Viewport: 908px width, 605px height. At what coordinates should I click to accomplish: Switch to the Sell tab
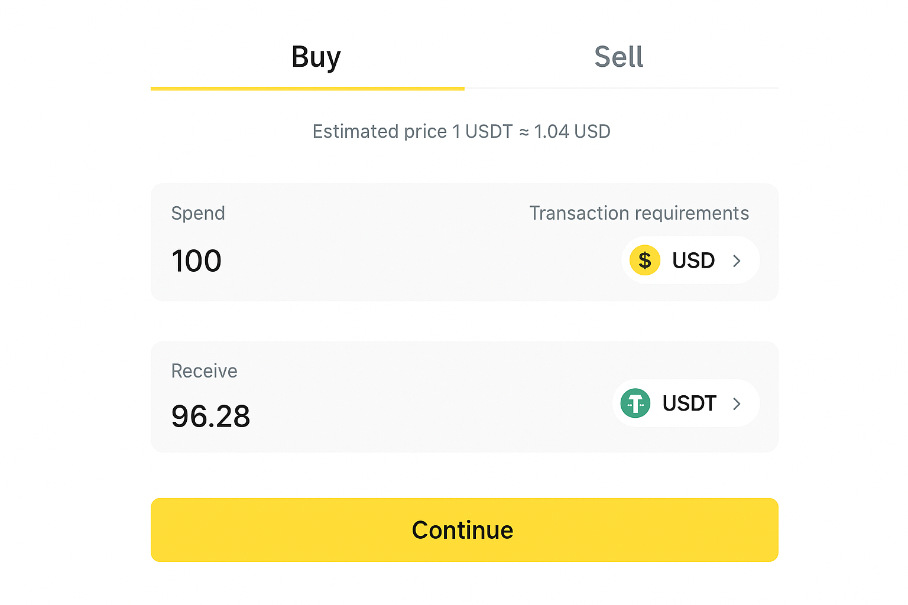tap(619, 56)
